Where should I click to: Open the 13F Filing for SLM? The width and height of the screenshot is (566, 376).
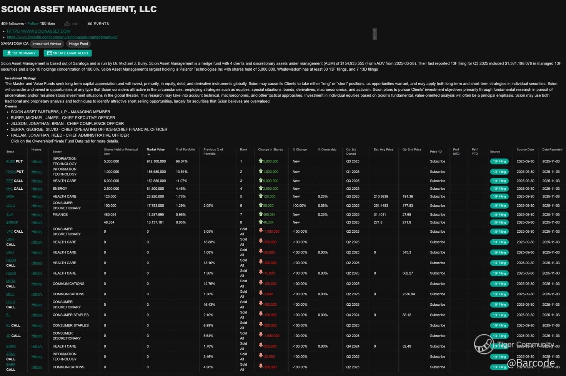tap(499, 215)
